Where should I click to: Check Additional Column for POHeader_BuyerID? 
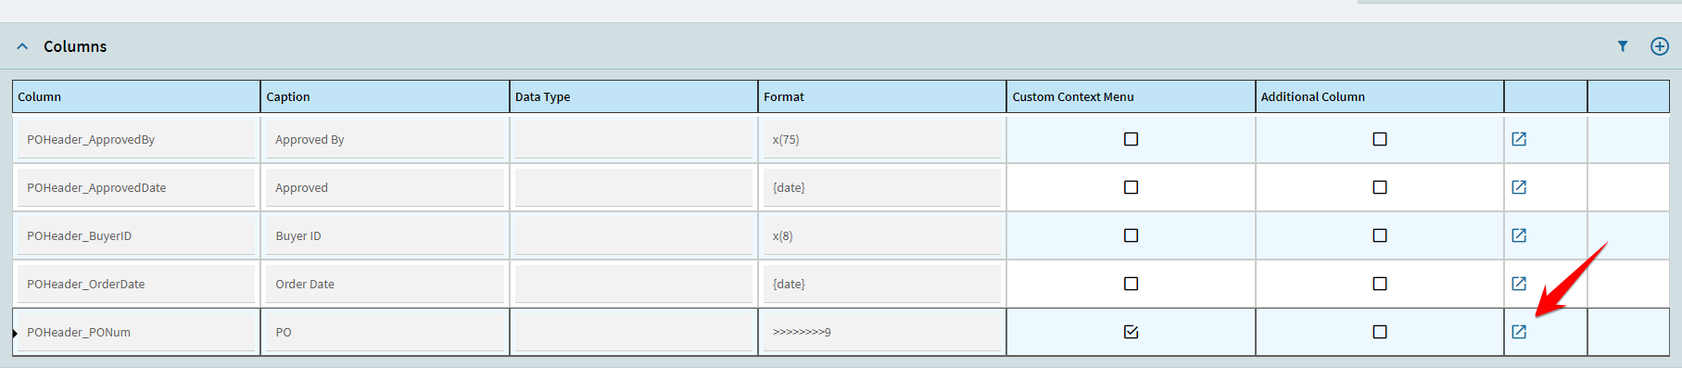pos(1380,235)
